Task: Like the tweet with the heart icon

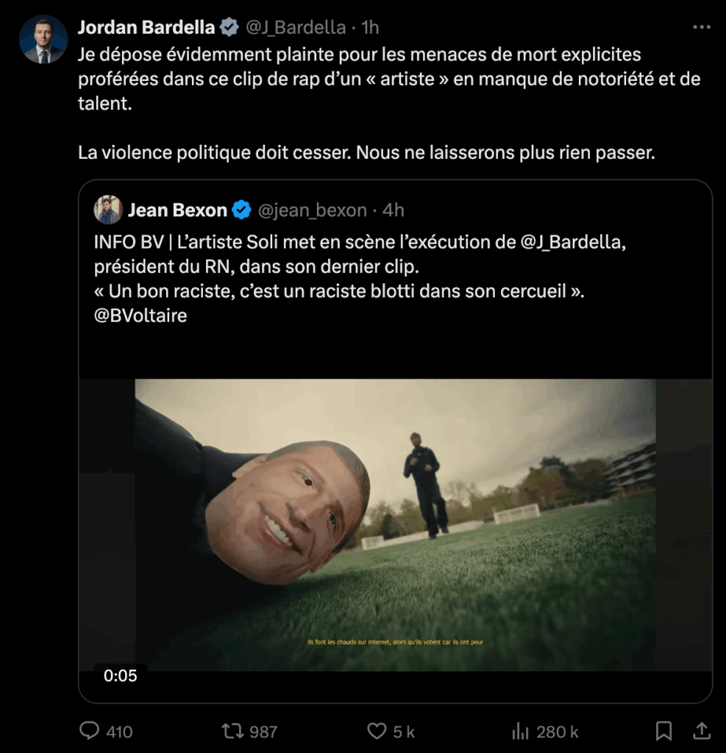Action: point(377,731)
